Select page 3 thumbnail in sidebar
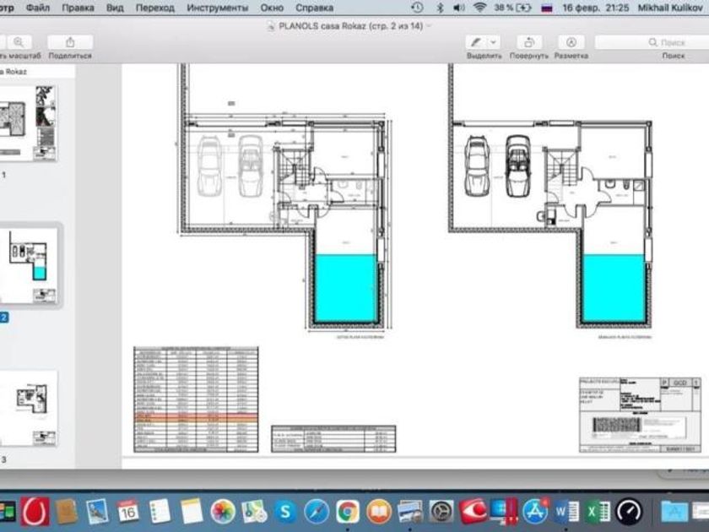The width and height of the screenshot is (709, 532). 28,409
